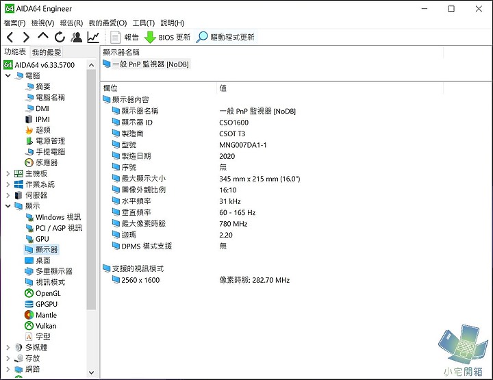The image size is (493, 380).
Task: Open the user icon in the toolbar
Action: (77, 37)
